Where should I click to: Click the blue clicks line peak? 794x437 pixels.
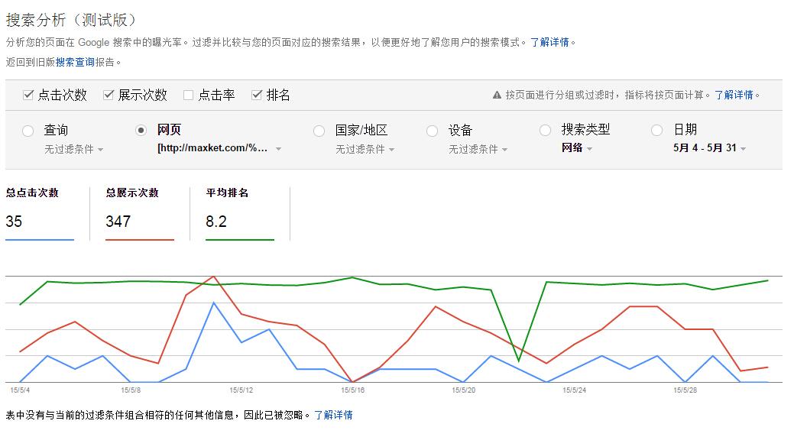214,303
